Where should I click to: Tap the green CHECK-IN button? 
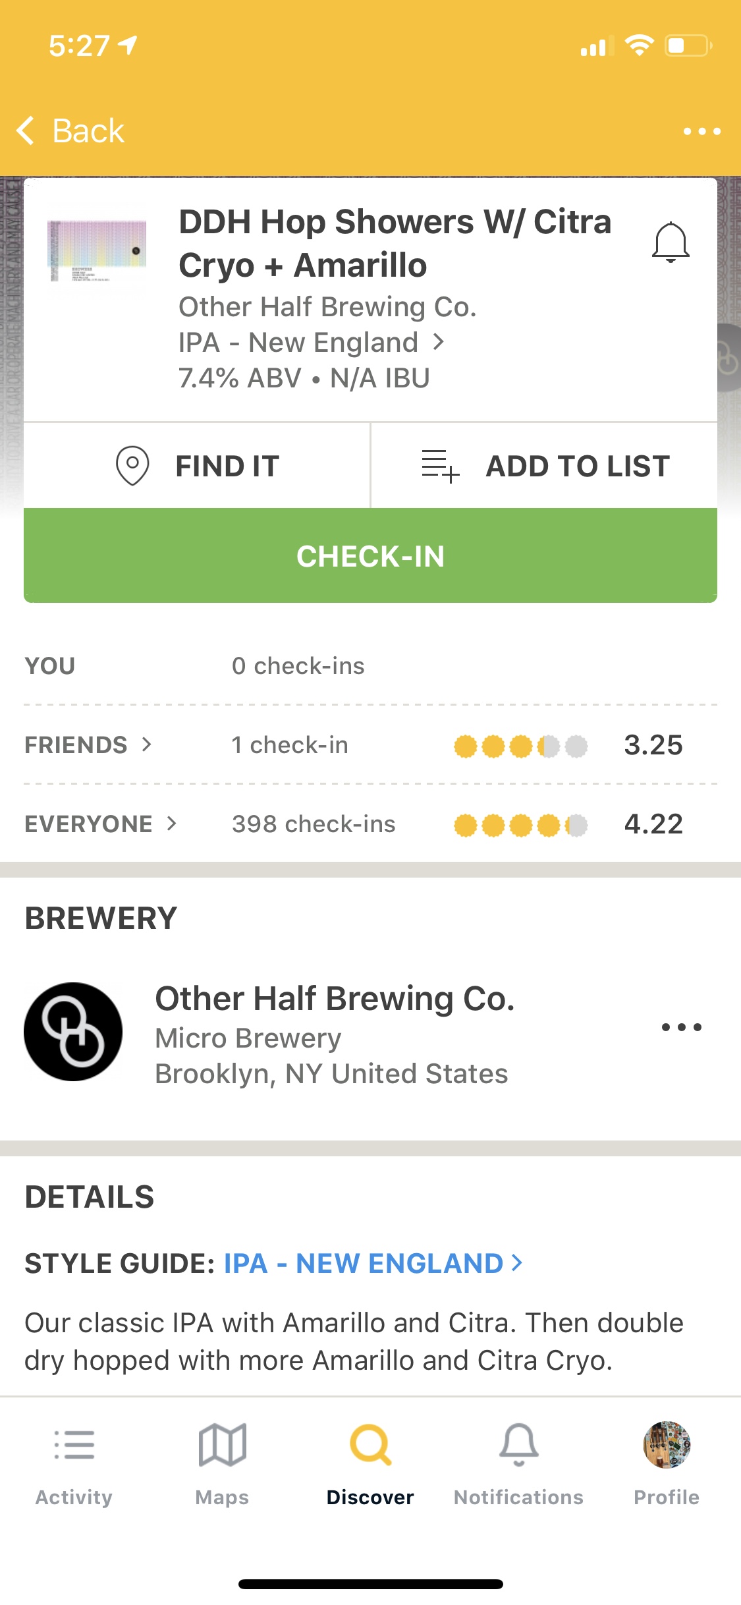[x=370, y=555]
